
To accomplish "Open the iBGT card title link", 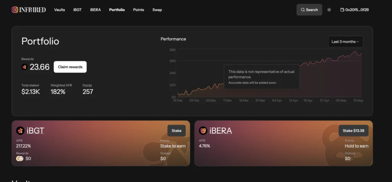I will tap(36, 130).
